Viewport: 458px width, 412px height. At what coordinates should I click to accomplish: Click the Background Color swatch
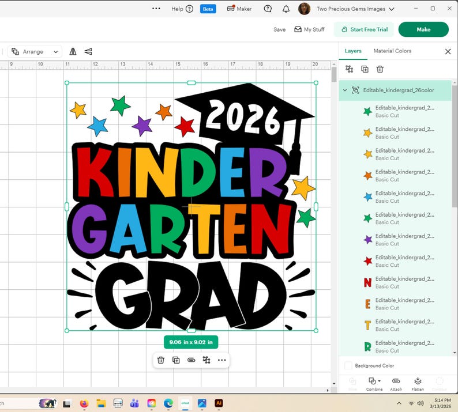348,365
